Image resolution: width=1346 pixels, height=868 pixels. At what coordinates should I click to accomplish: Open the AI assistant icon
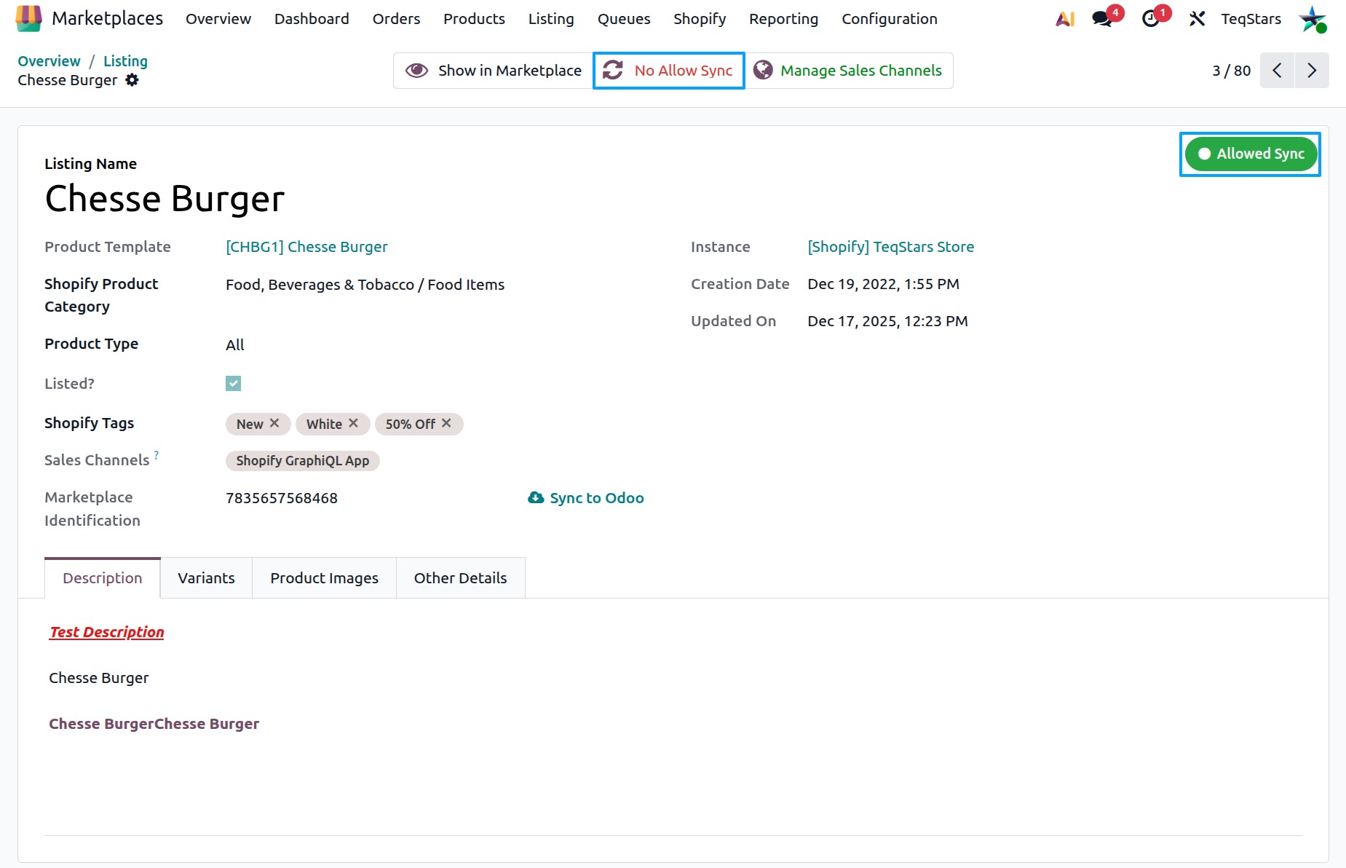(x=1065, y=19)
